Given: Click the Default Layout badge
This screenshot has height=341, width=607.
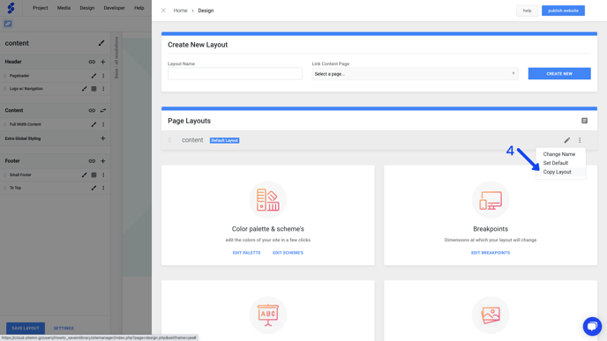Looking at the screenshot, I should click(x=224, y=140).
